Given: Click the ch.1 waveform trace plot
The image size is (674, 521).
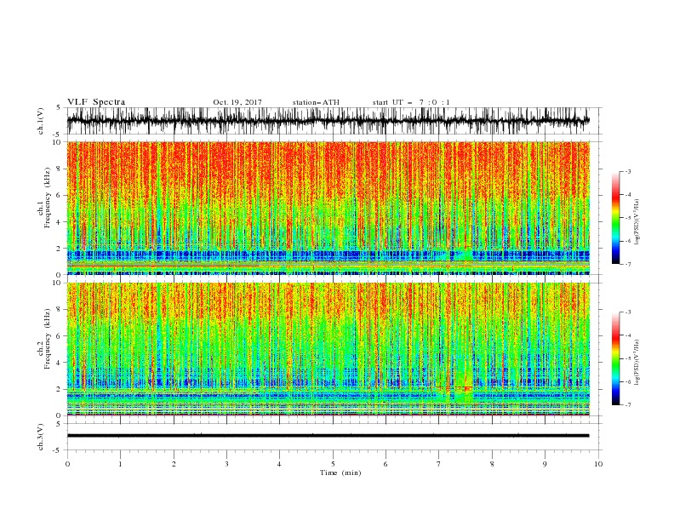Looking at the screenshot, I should click(x=328, y=121).
